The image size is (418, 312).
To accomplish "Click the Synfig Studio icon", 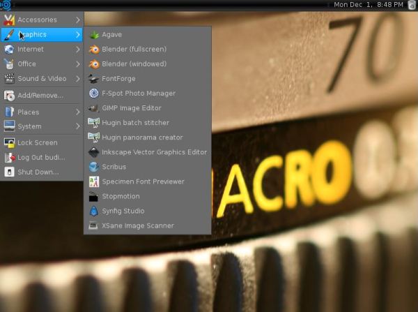I will pos(94,211).
